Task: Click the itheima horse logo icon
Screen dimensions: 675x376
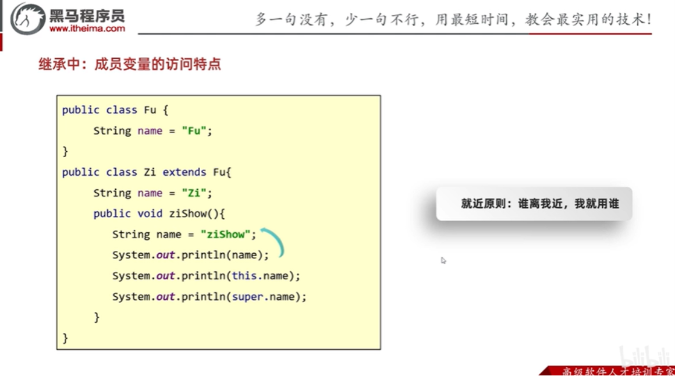Action: 27,19
